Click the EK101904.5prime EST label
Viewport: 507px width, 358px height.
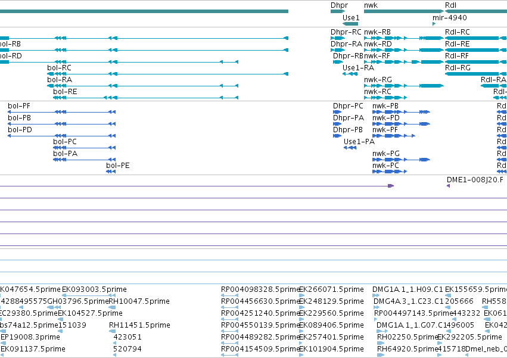click(331, 349)
